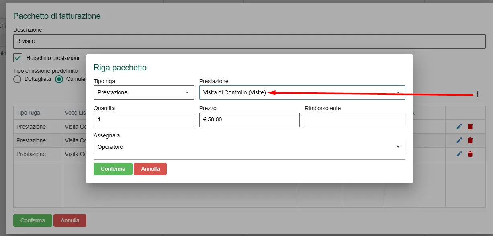Delete the first package row via trash icon
Screen dimensions: 493x236
click(x=470, y=127)
